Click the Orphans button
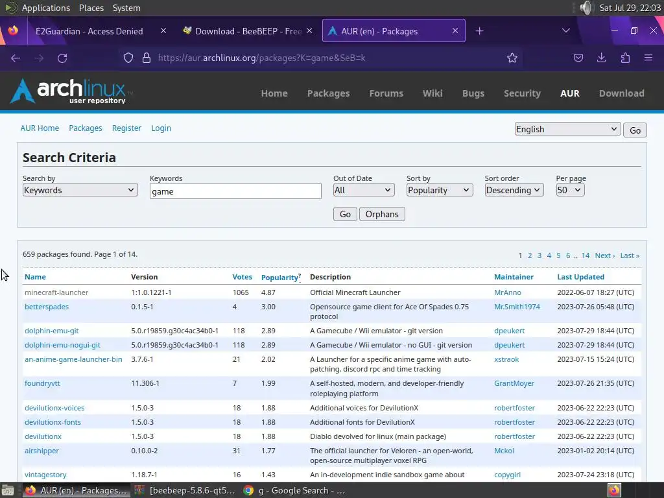This screenshot has width=664, height=498. (382, 214)
